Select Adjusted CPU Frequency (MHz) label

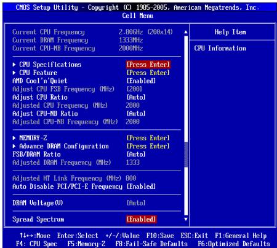60,106
